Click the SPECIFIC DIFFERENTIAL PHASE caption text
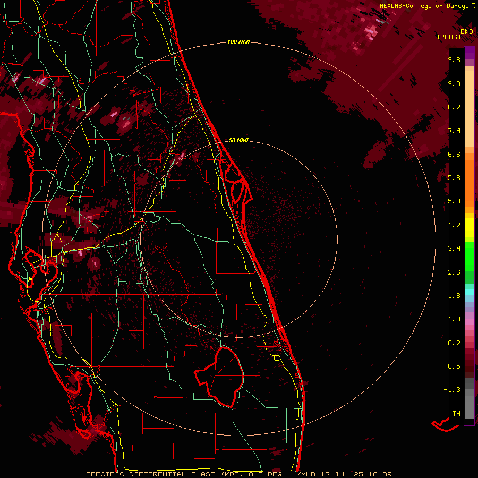Viewport: 478px width, 478px height. click(x=151, y=474)
